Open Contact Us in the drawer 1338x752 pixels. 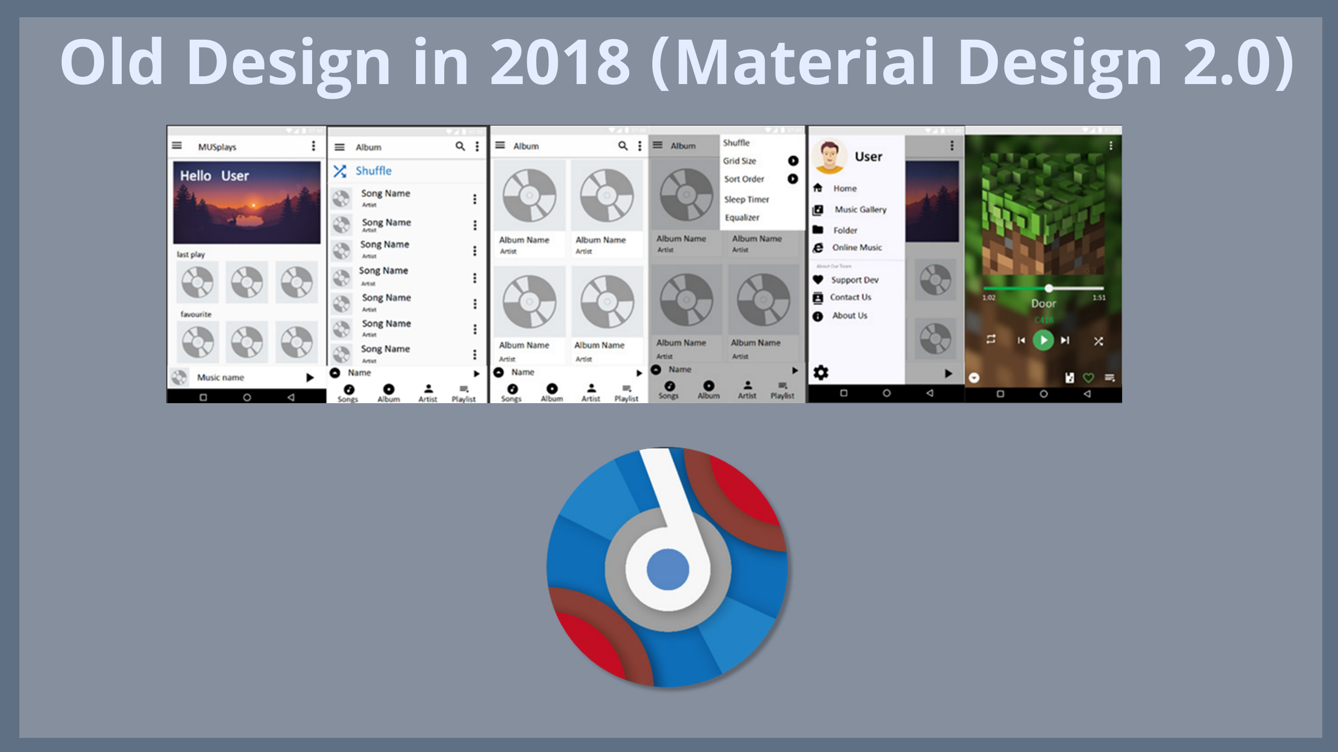[x=851, y=297]
